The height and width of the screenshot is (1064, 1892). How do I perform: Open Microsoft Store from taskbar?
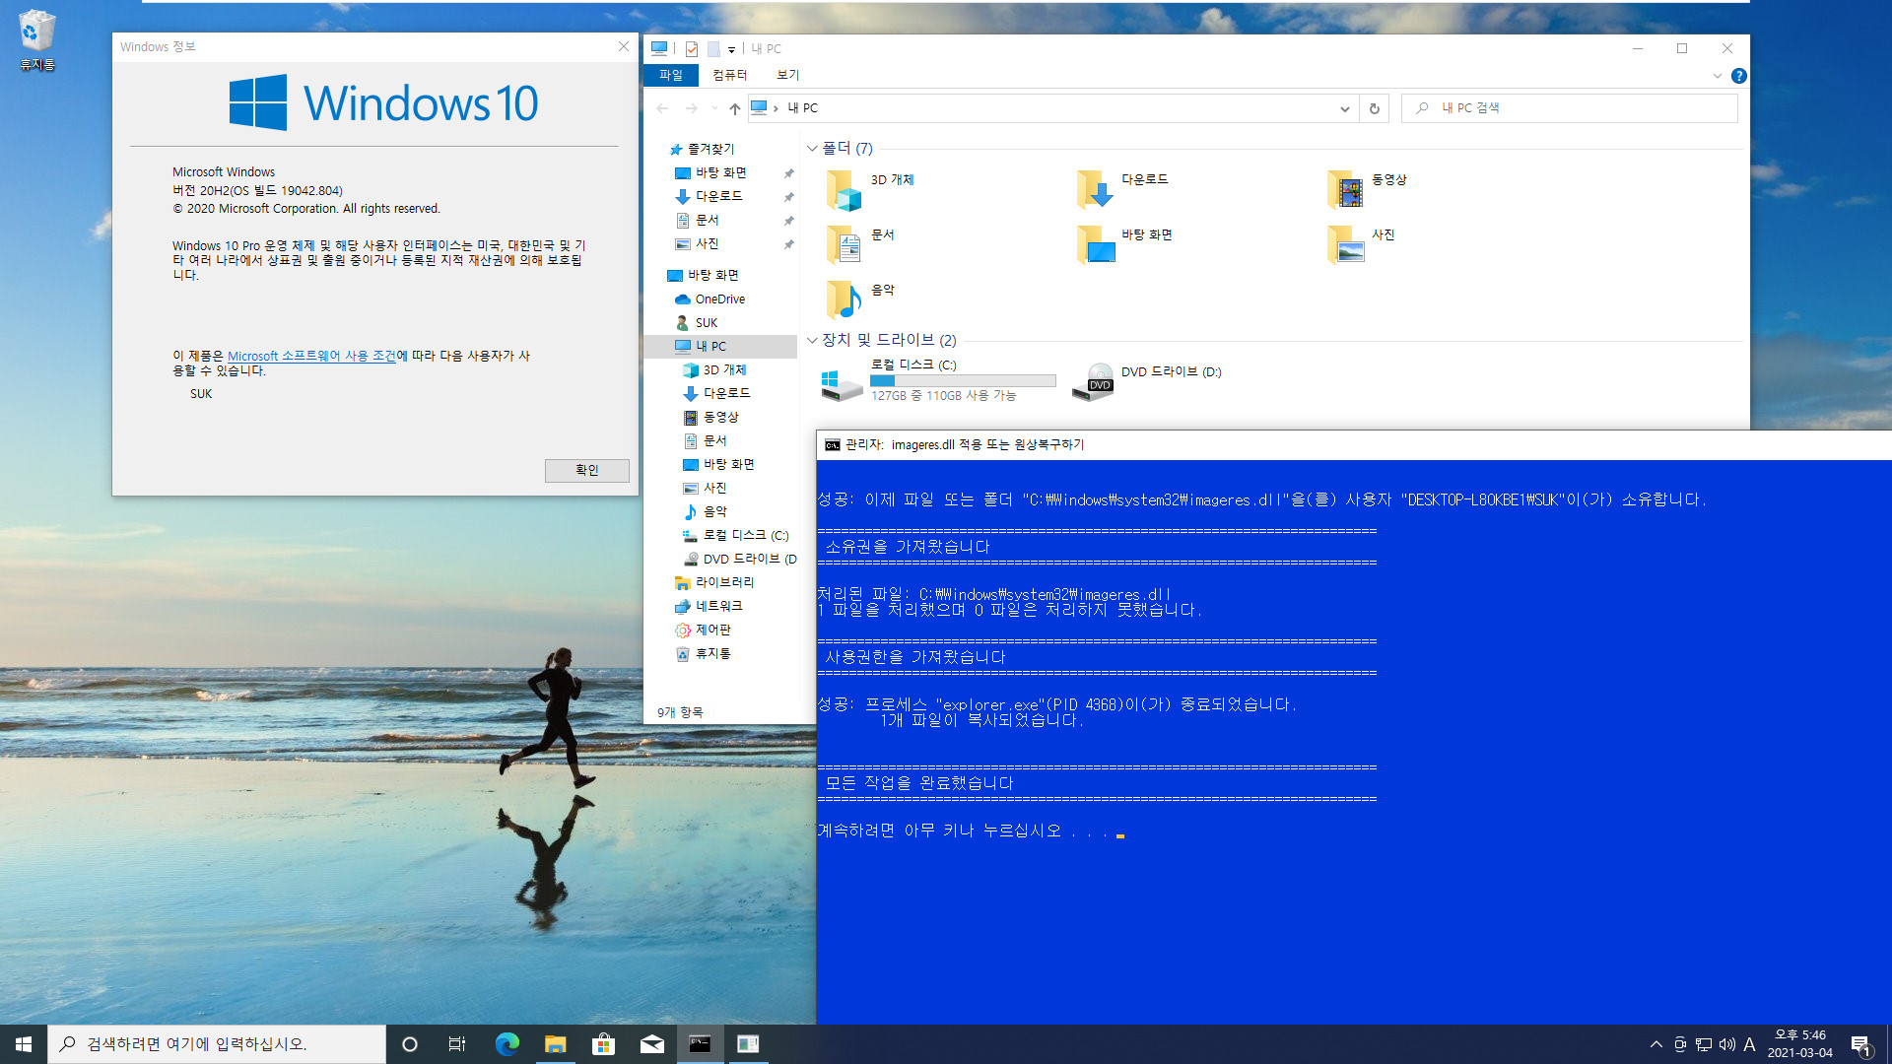coord(603,1044)
